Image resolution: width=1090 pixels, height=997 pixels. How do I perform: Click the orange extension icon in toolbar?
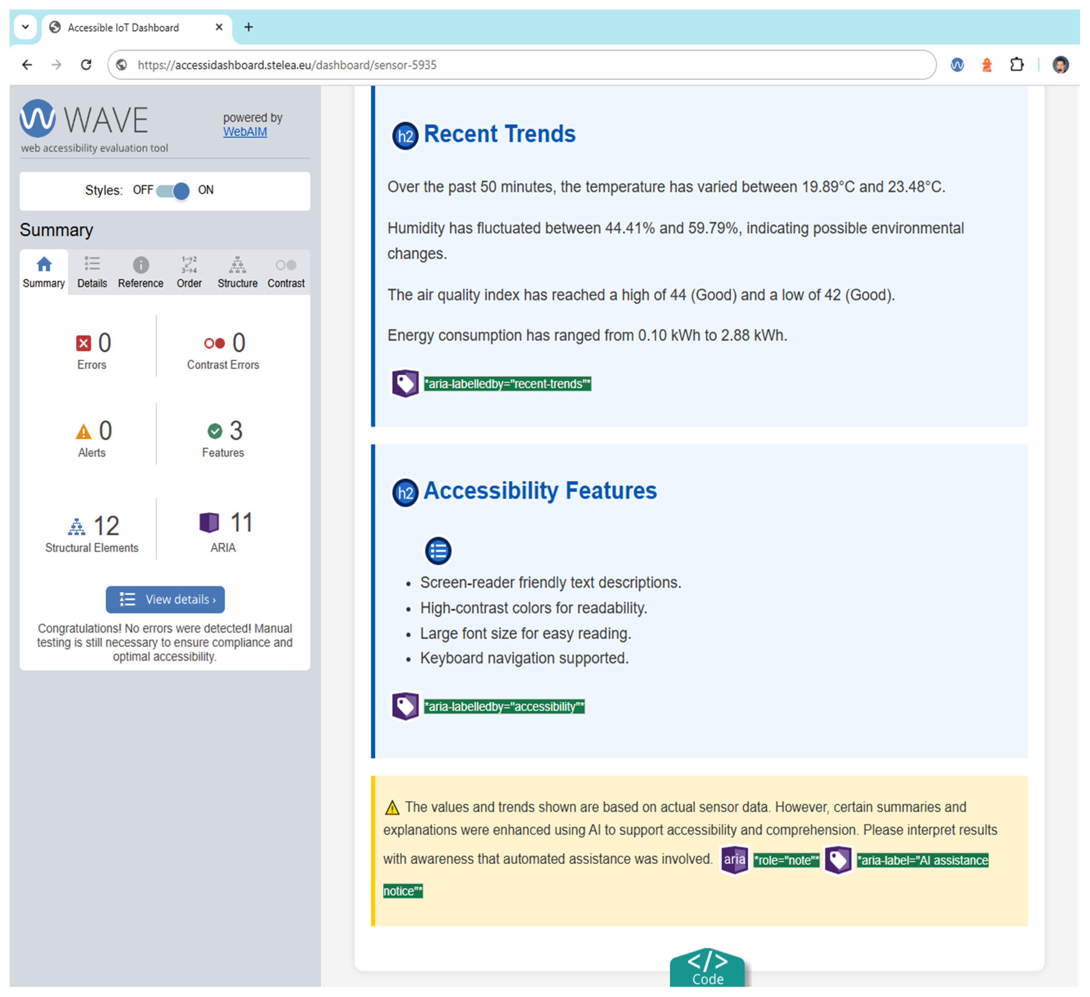[x=987, y=65]
